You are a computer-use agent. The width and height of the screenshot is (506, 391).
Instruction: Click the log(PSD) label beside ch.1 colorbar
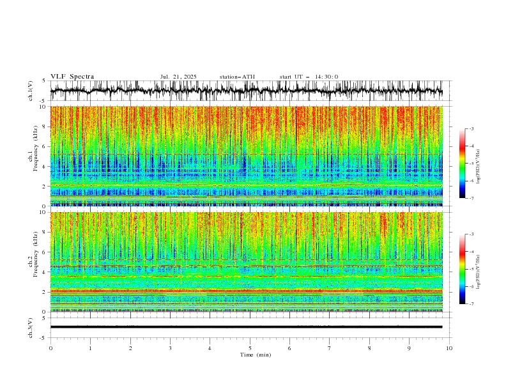tap(478, 167)
